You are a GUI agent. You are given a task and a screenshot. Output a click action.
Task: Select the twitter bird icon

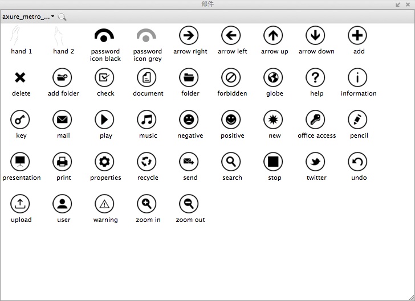tap(315, 162)
